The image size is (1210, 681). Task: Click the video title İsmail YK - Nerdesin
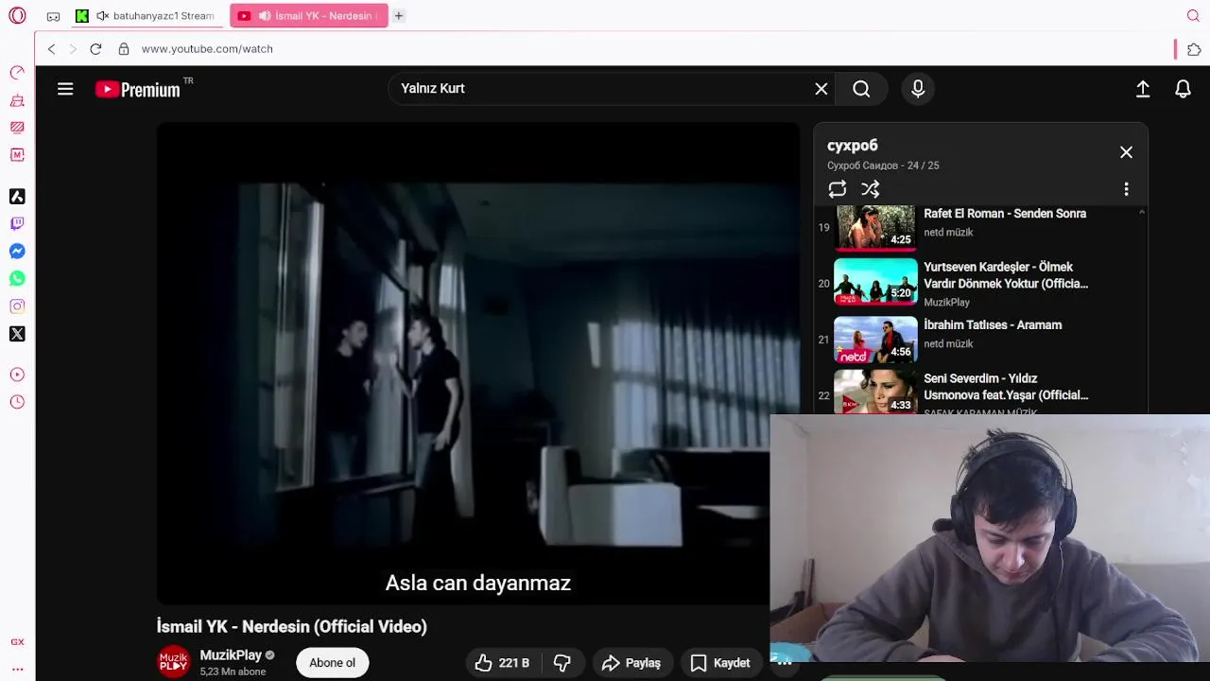292,627
